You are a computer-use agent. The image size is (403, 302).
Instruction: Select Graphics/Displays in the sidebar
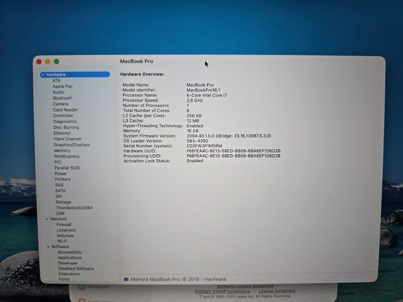point(72,145)
